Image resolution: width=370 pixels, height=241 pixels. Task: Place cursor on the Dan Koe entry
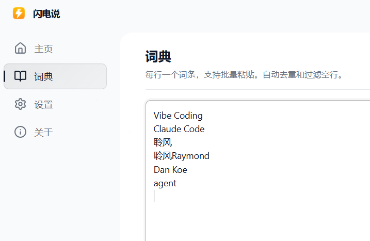(170, 169)
